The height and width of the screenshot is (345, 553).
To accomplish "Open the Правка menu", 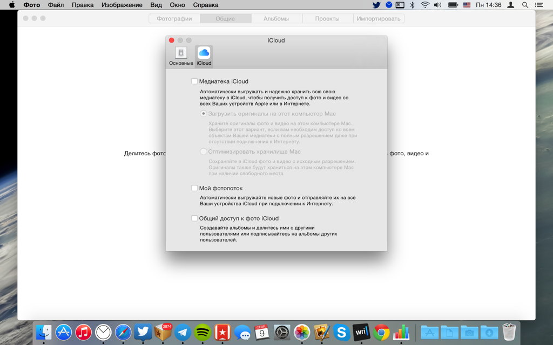I will pos(83,5).
